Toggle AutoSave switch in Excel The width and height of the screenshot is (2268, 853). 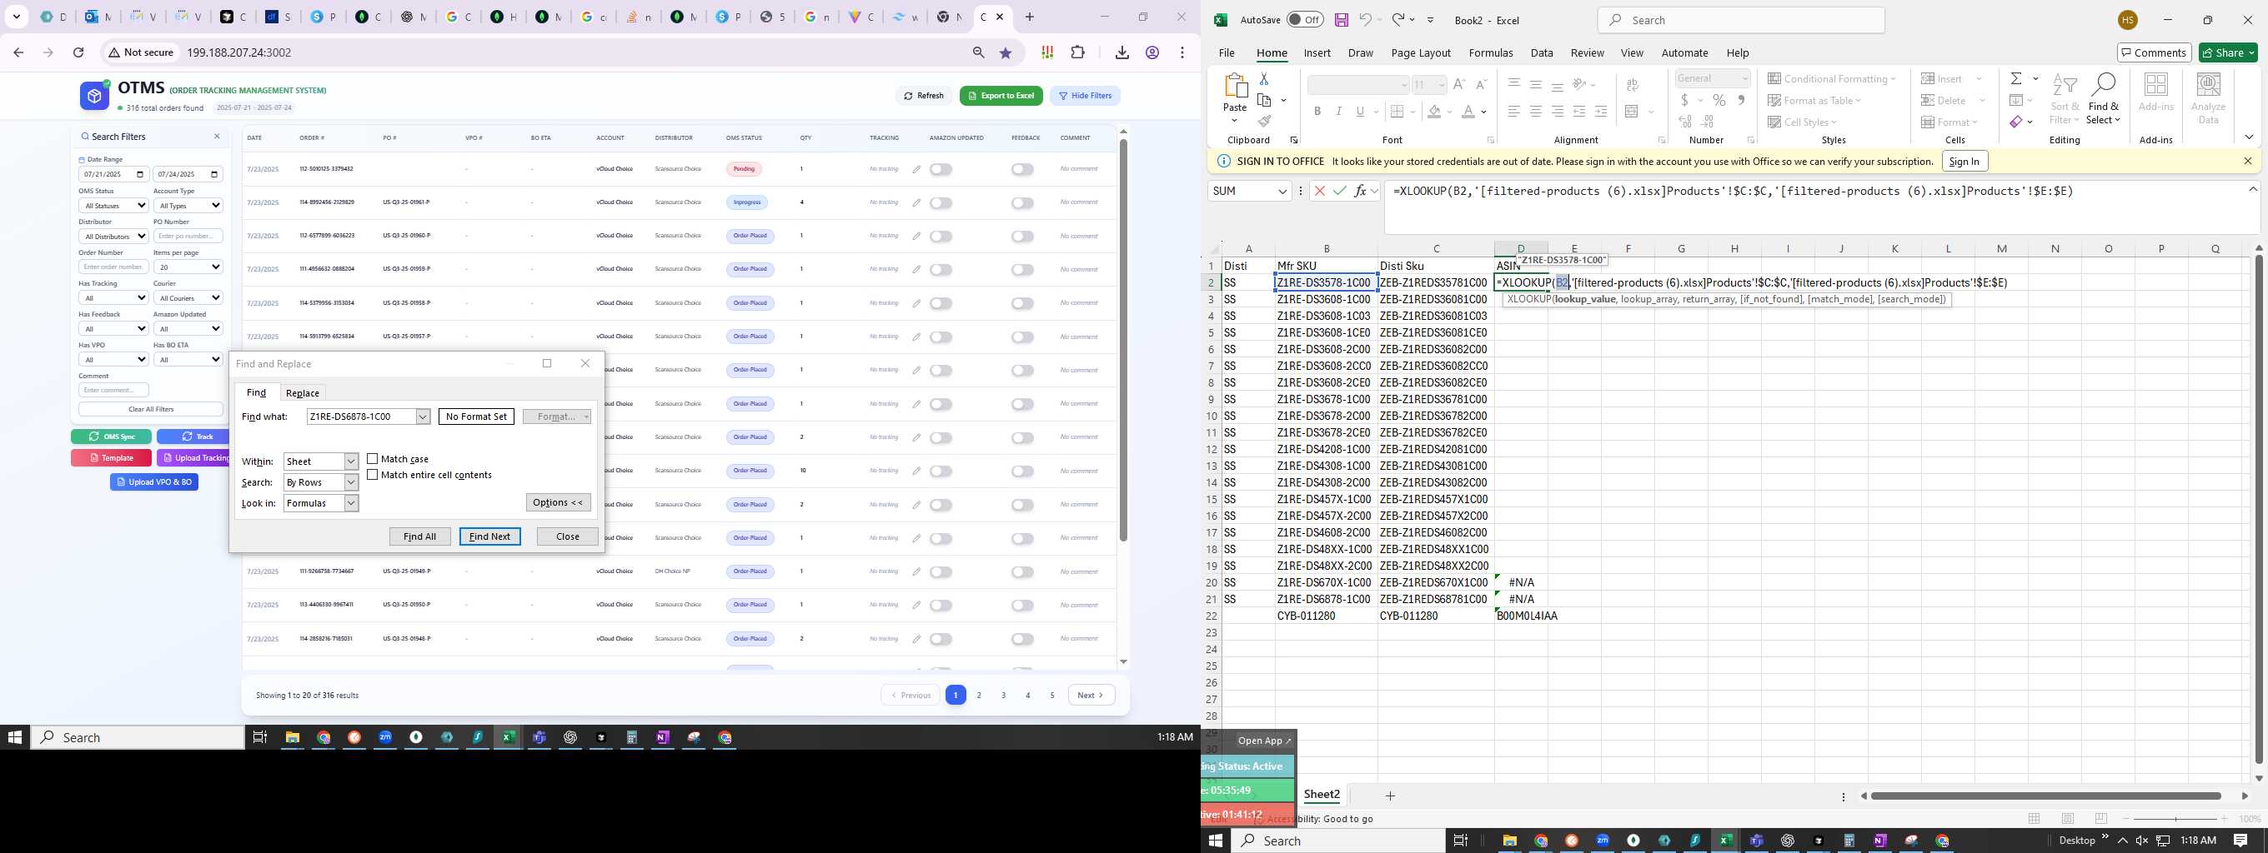click(1305, 19)
